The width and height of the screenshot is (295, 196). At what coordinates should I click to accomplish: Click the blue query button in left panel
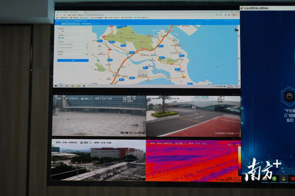[x=73, y=60]
